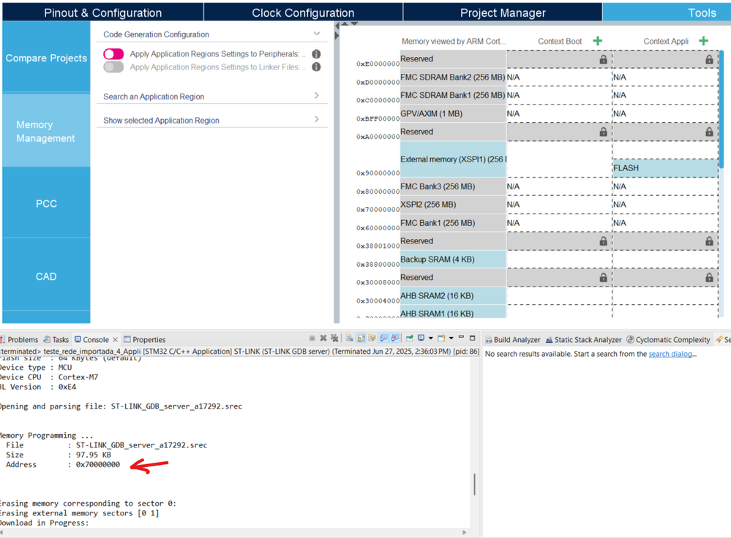The width and height of the screenshot is (731, 538).
Task: Open the Problems view tab
Action: (19, 340)
